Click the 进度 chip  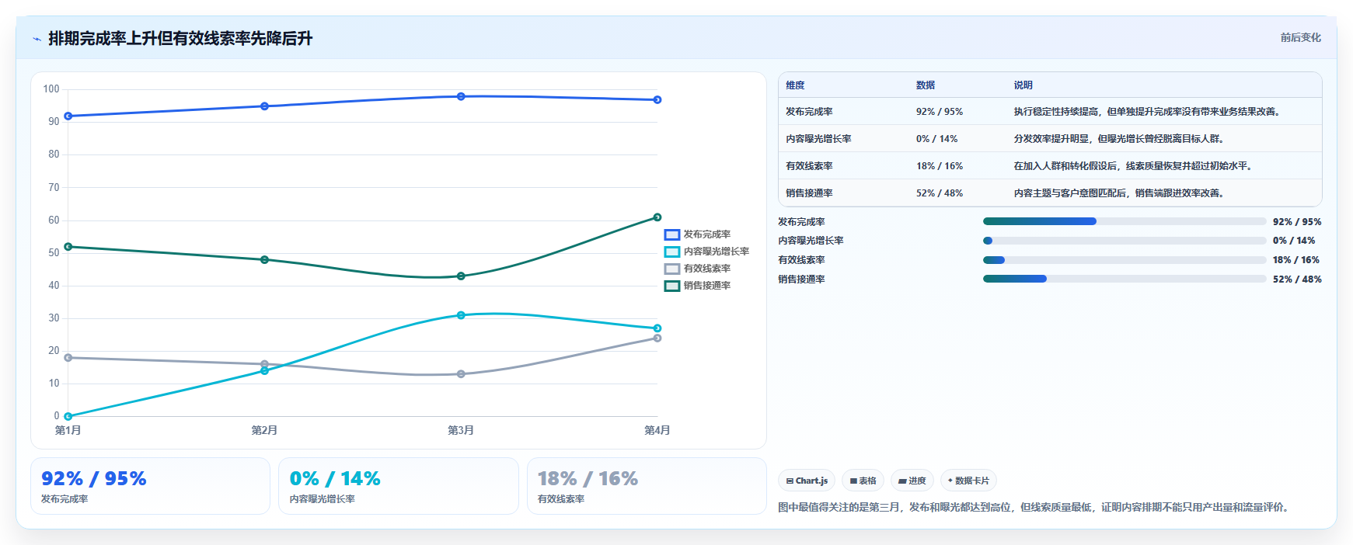coord(912,481)
